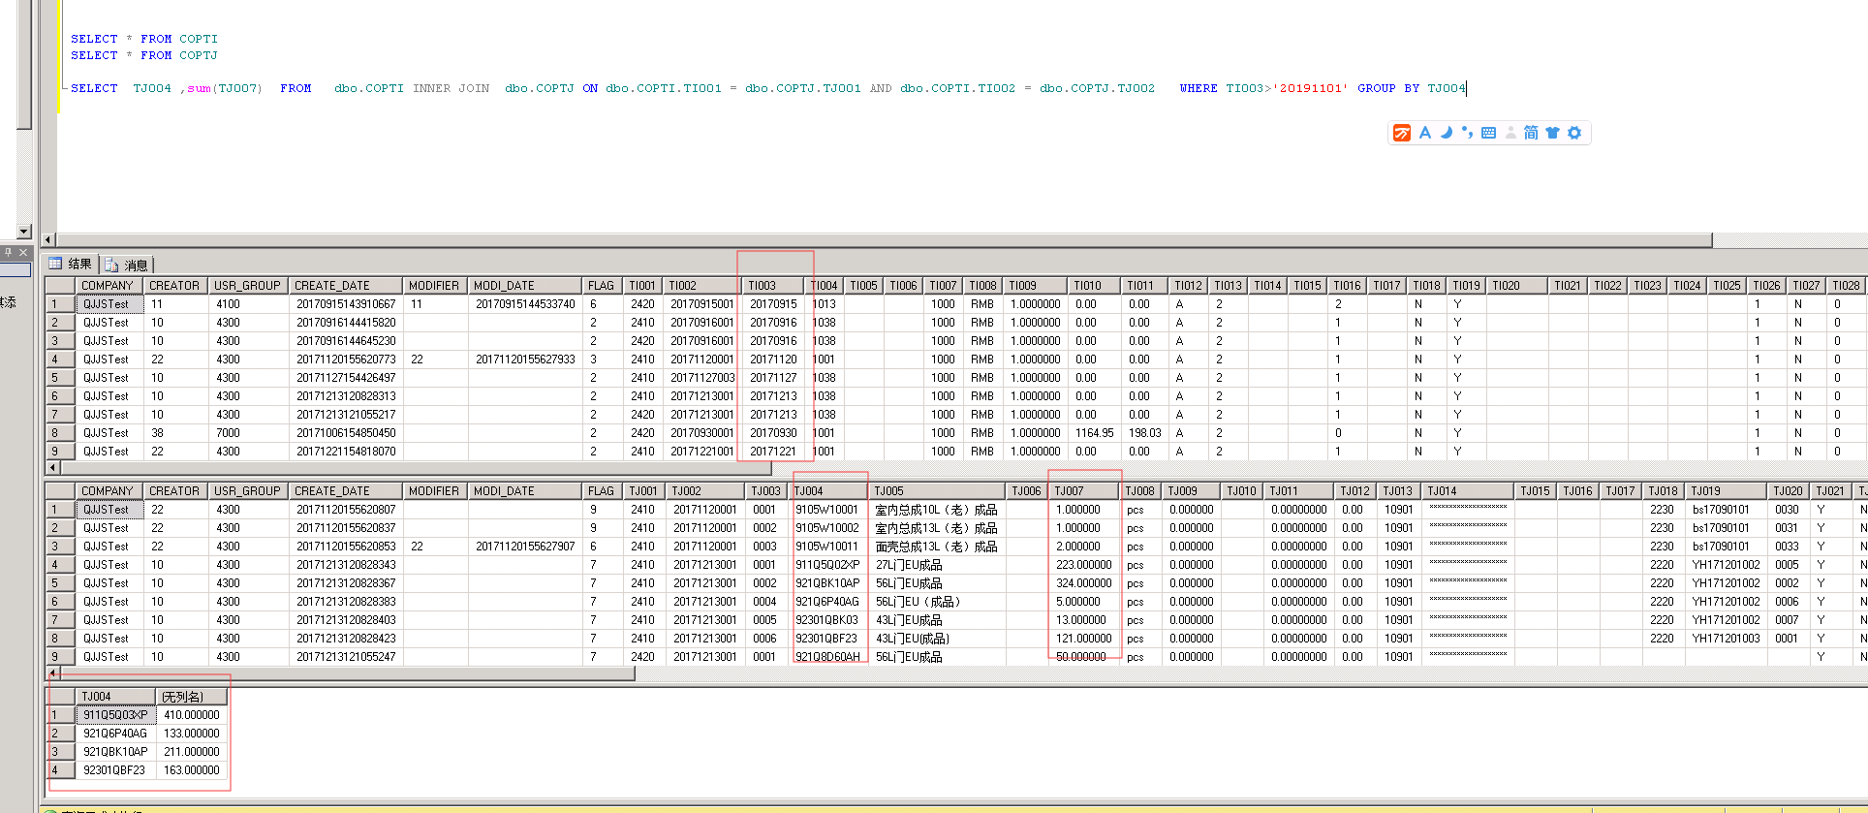This screenshot has height=813, width=1868.
Task: Click TI010 cell value 1164.95
Action: (x=1094, y=432)
